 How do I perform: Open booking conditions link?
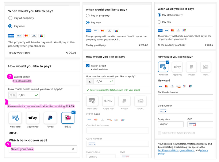click(x=168, y=150)
